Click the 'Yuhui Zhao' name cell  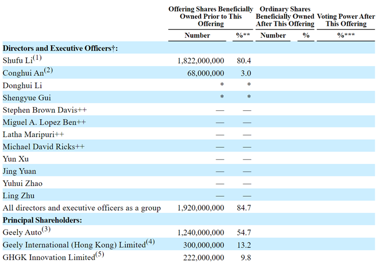23,183
